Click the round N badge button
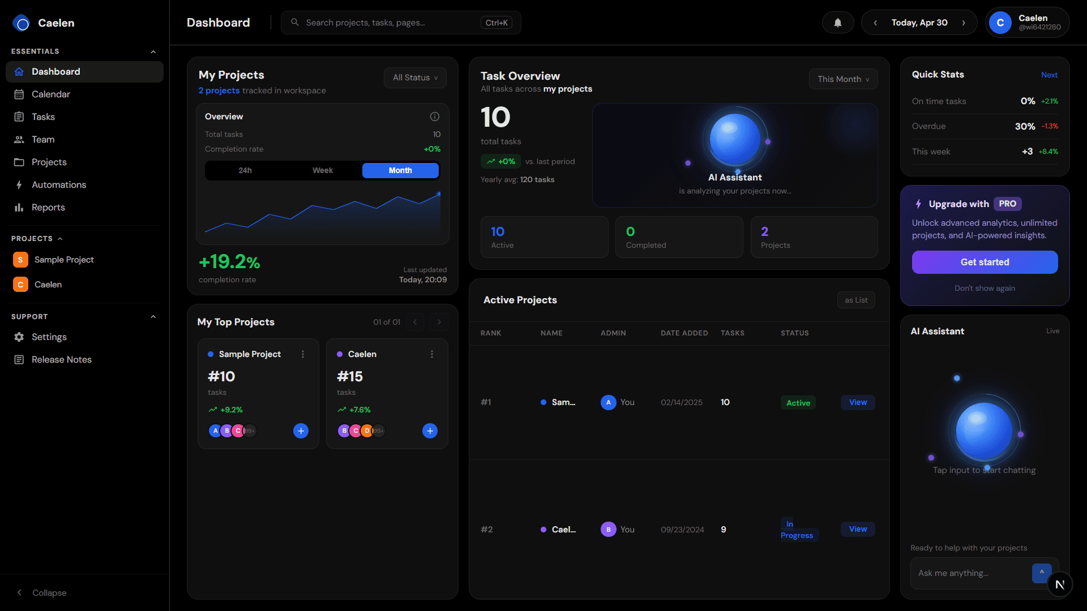Screen dimensions: 1087x611 click(x=1060, y=584)
